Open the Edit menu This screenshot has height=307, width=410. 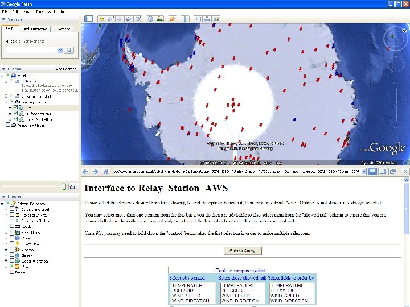(15, 11)
